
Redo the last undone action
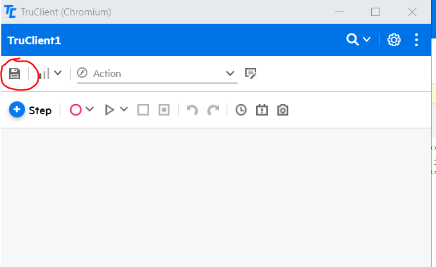click(213, 110)
